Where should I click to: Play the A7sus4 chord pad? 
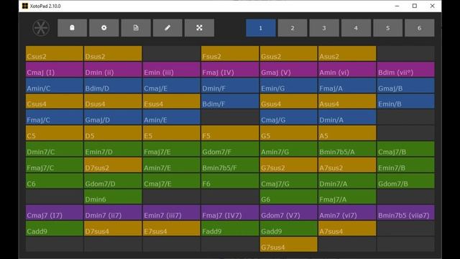347,228
